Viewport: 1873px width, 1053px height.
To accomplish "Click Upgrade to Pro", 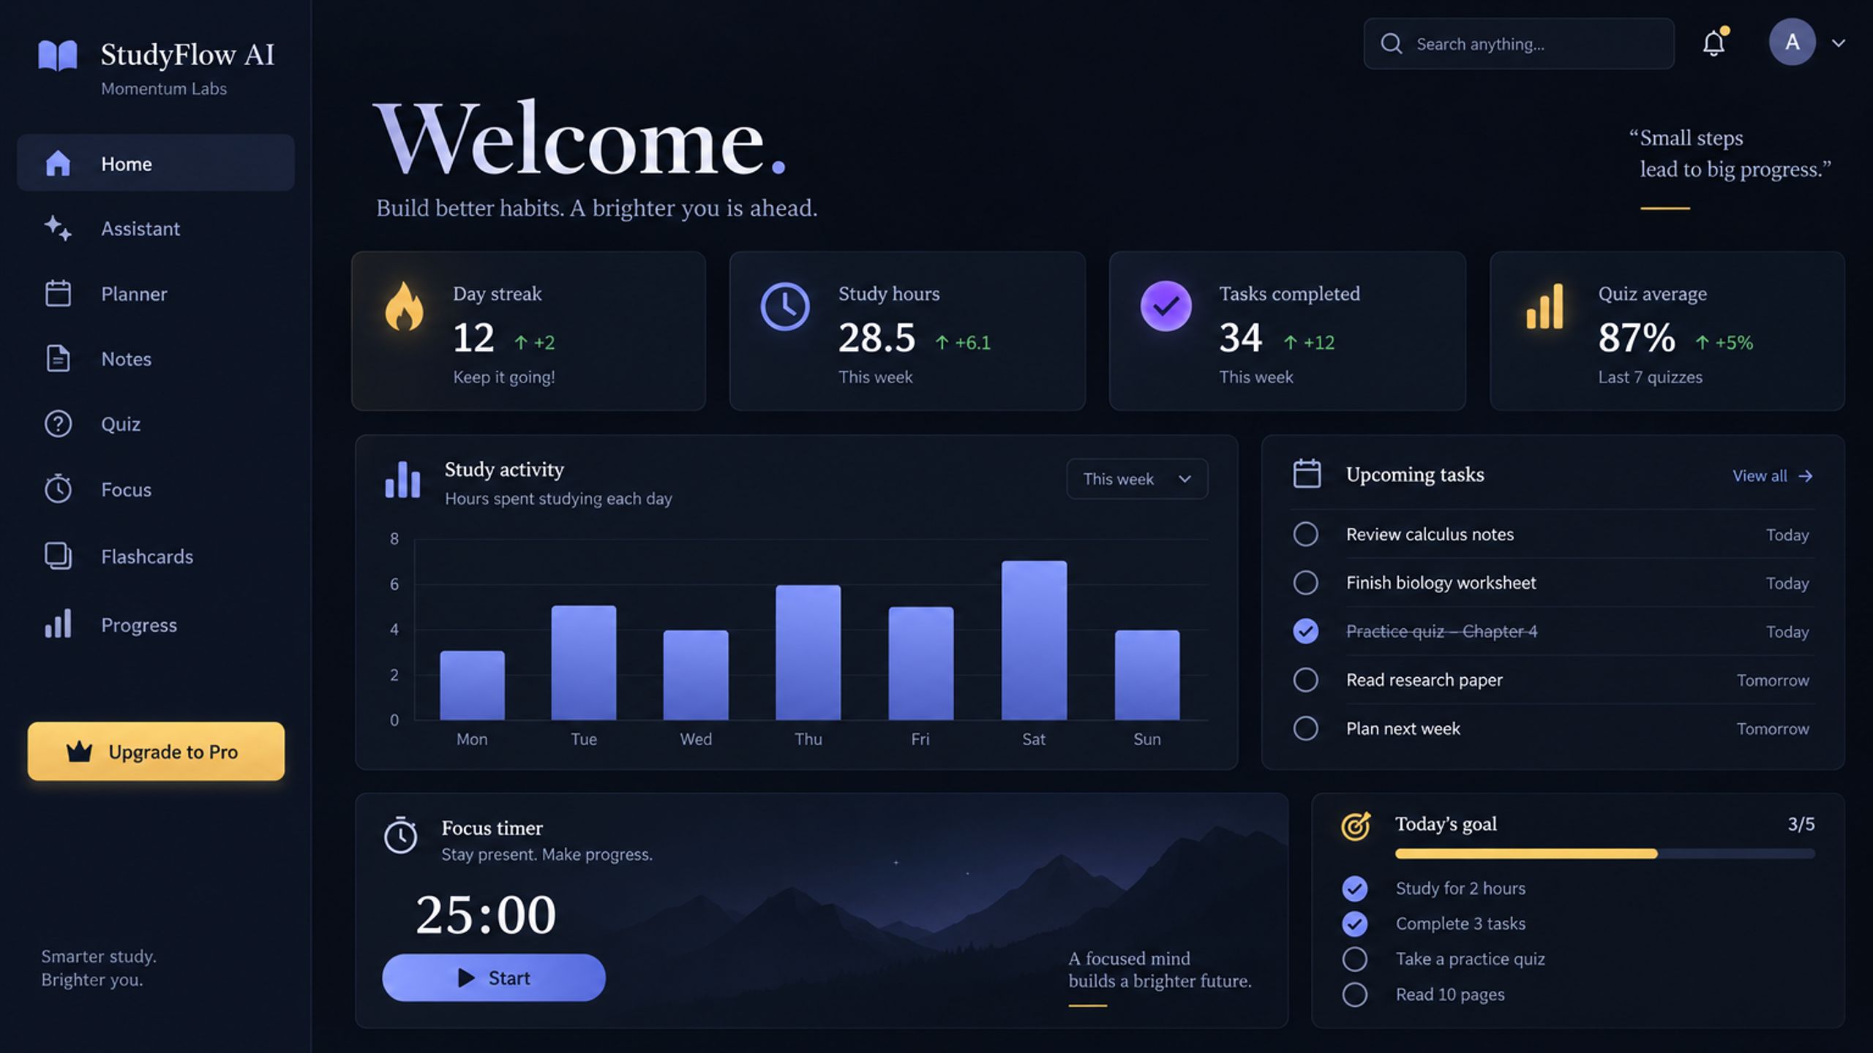I will point(156,751).
